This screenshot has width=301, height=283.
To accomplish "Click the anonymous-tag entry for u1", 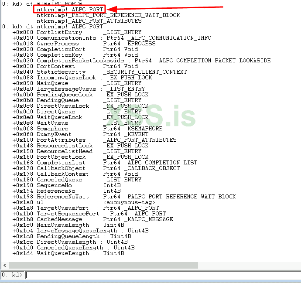I will 129,202.
